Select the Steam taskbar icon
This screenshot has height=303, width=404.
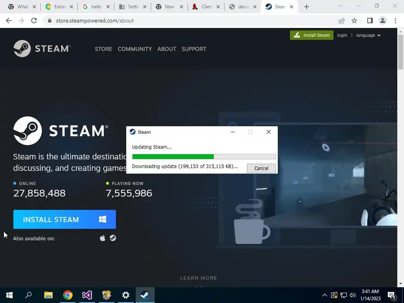[145, 295]
